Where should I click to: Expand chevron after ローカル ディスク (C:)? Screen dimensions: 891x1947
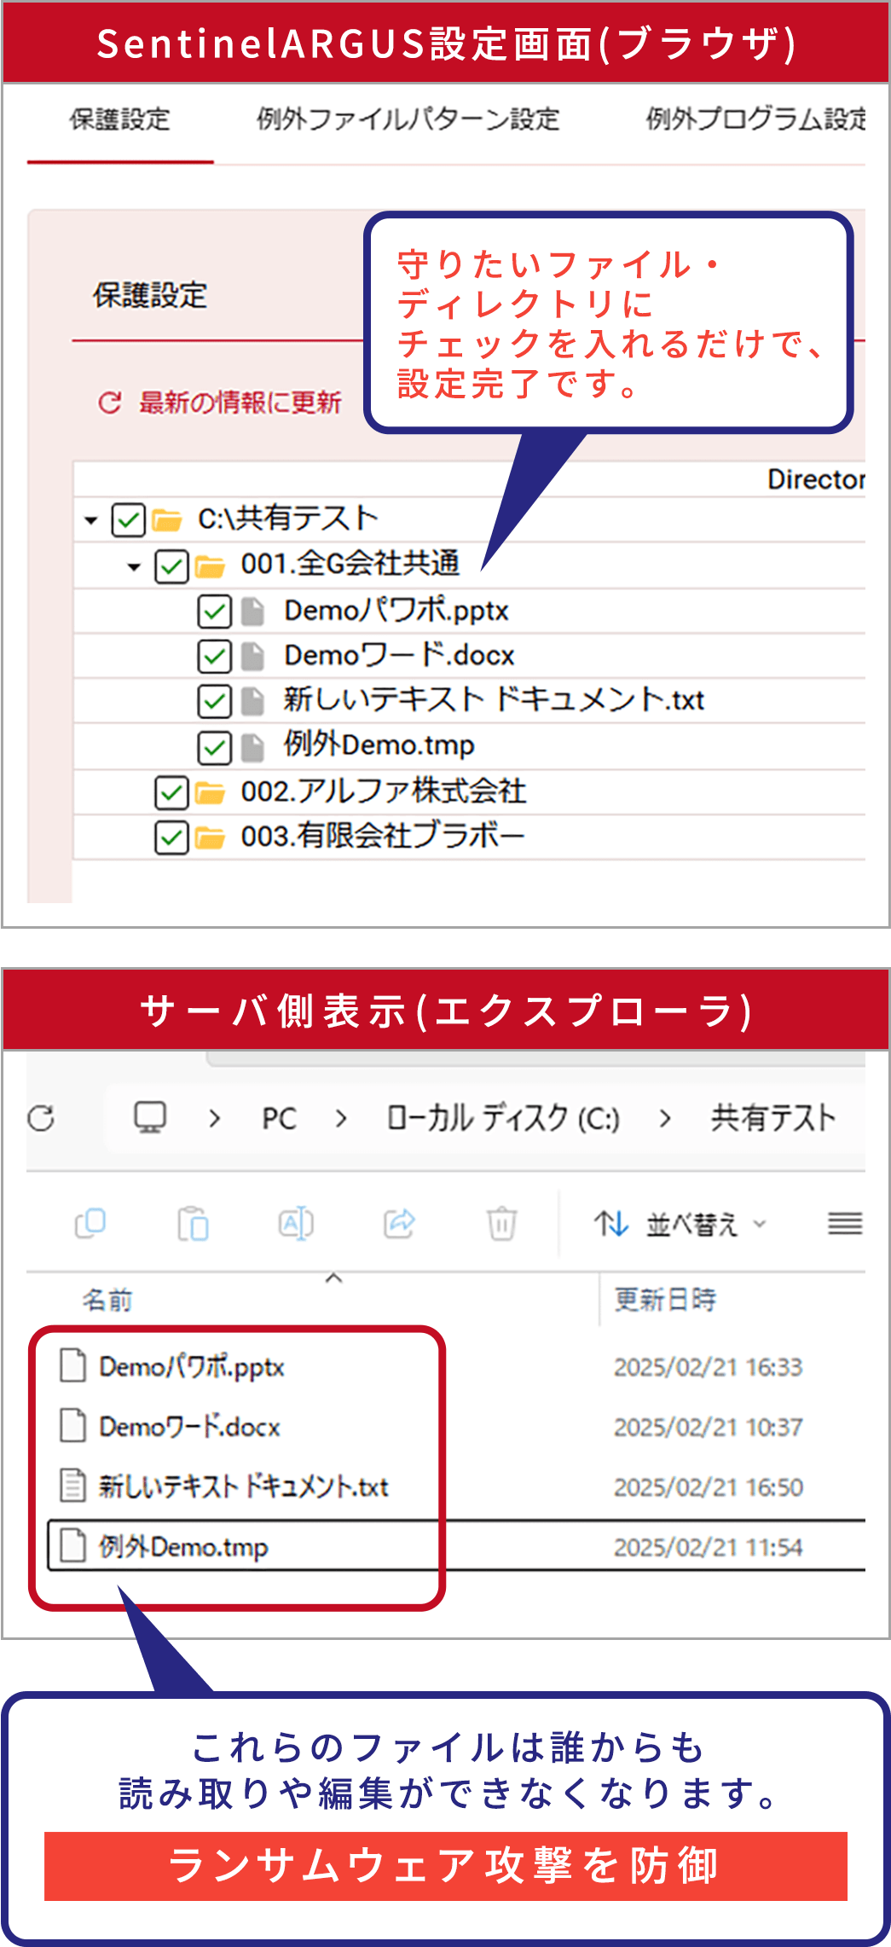tap(665, 1118)
